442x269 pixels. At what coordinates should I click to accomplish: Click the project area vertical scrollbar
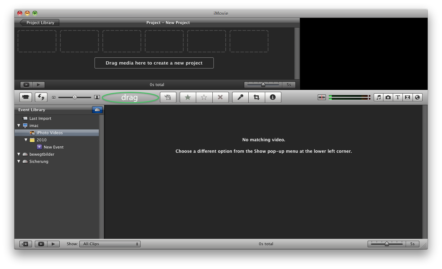point(297,53)
